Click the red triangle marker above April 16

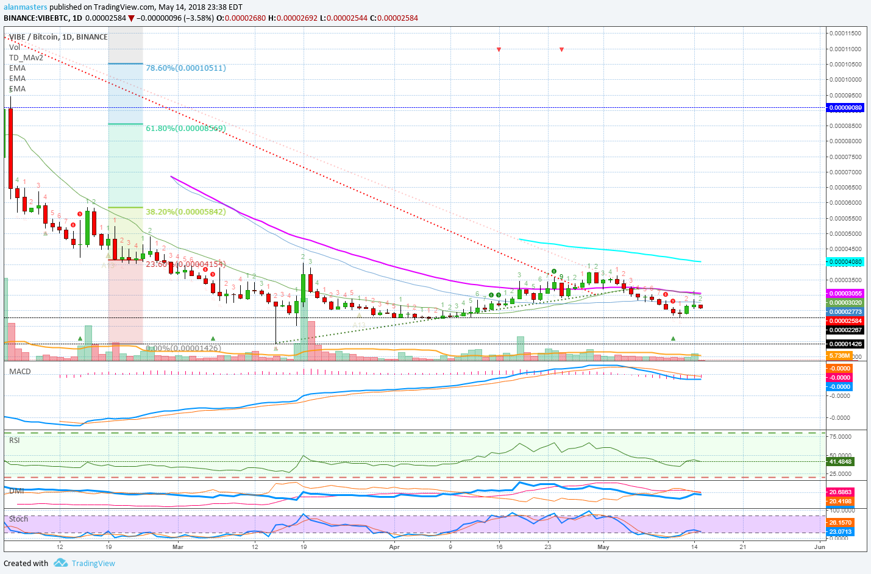(x=499, y=49)
